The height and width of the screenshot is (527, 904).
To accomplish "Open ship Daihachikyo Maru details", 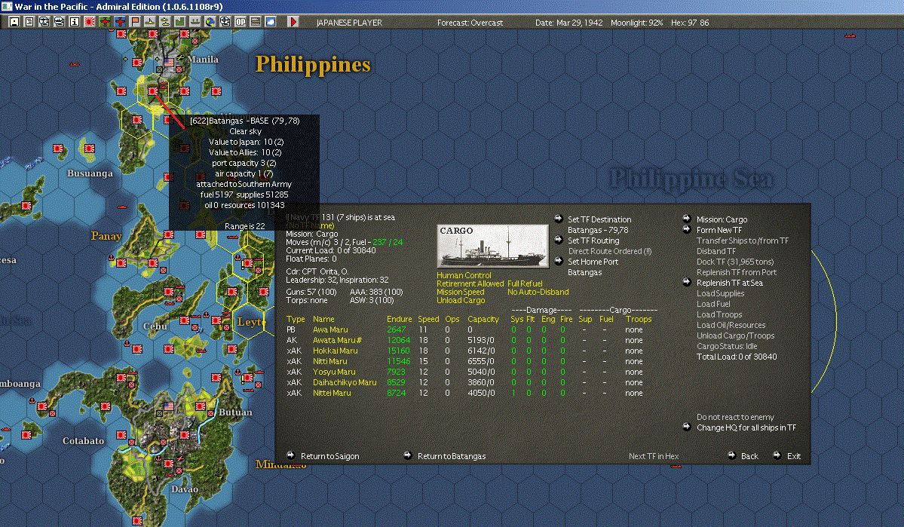I will point(345,382).
